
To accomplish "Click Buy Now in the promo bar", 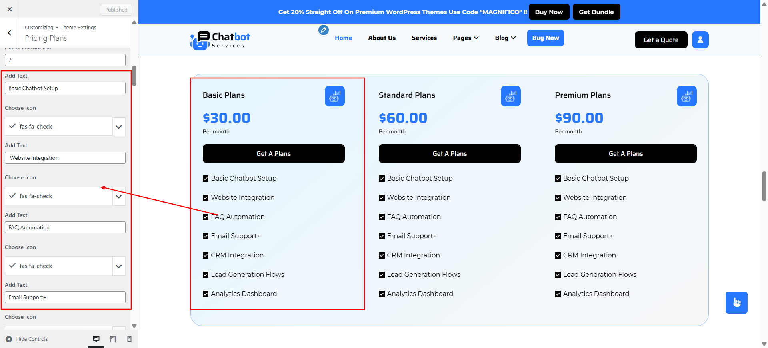I will click(x=549, y=12).
